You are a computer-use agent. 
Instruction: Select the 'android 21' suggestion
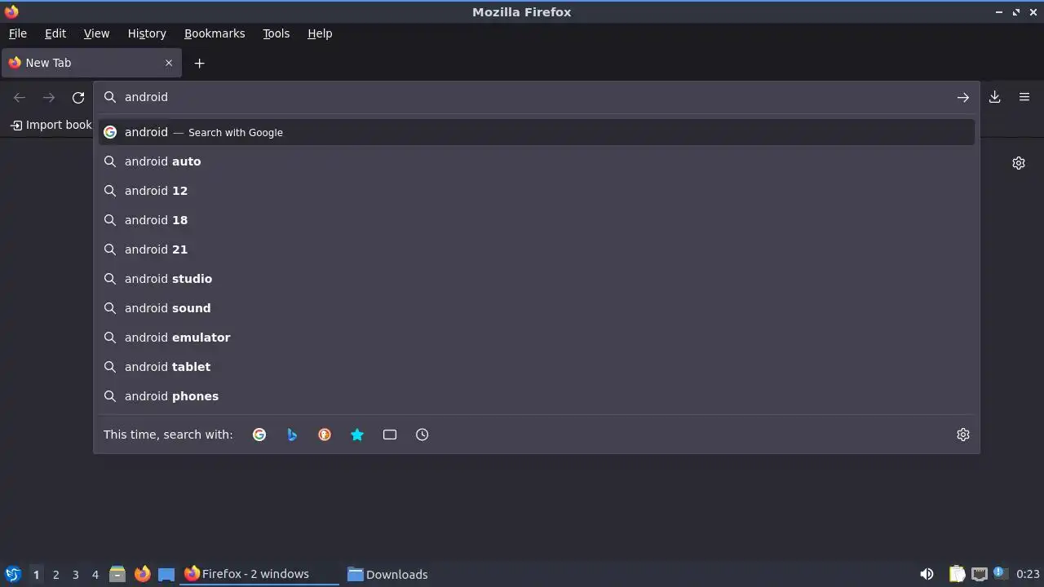537,249
